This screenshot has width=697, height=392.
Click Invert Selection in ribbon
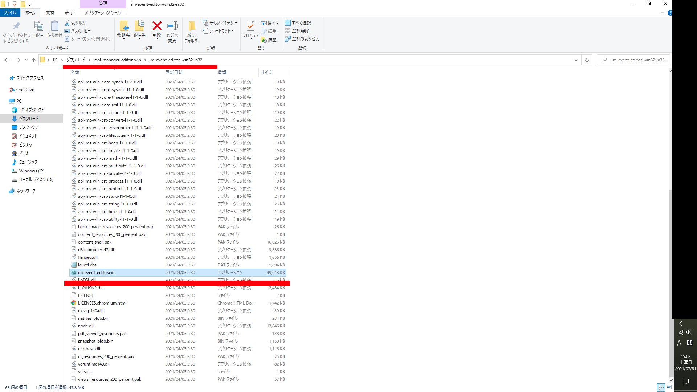302,39
